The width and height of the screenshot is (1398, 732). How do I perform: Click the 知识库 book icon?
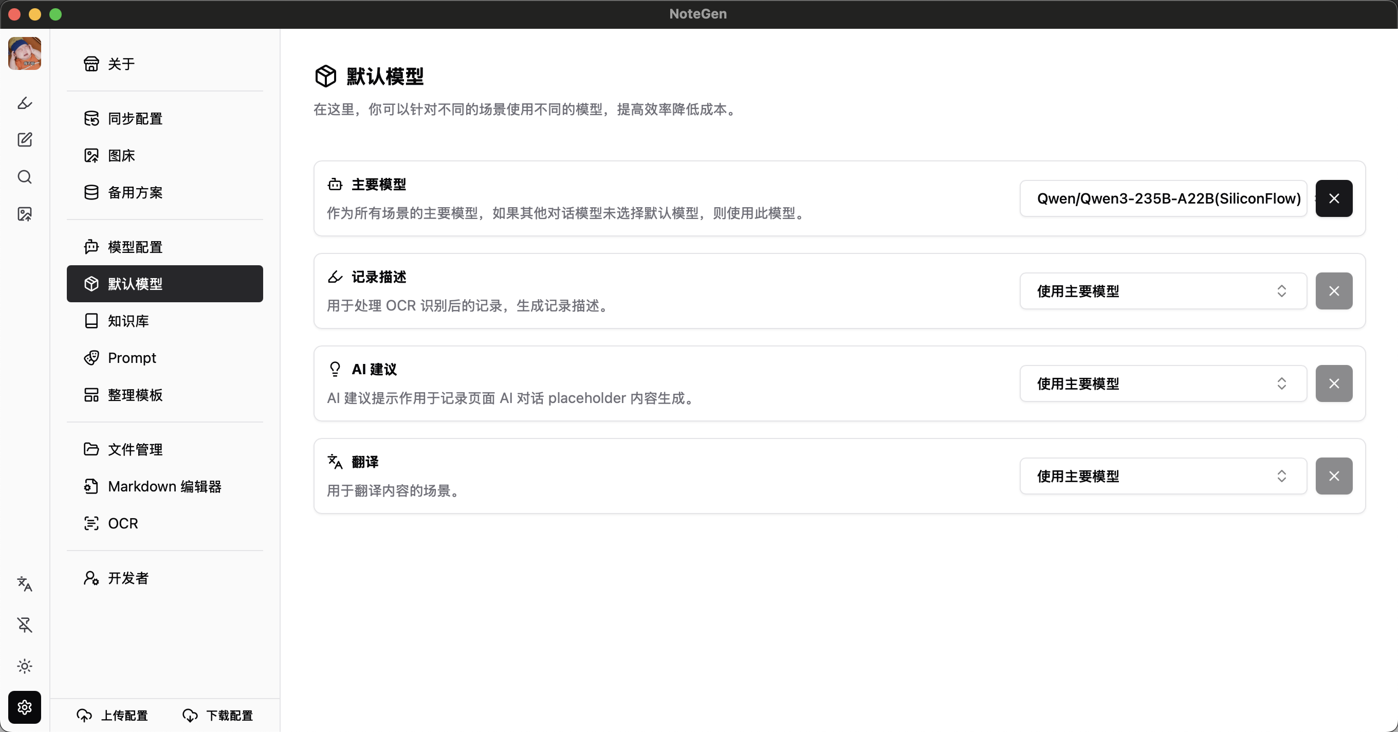(x=91, y=321)
